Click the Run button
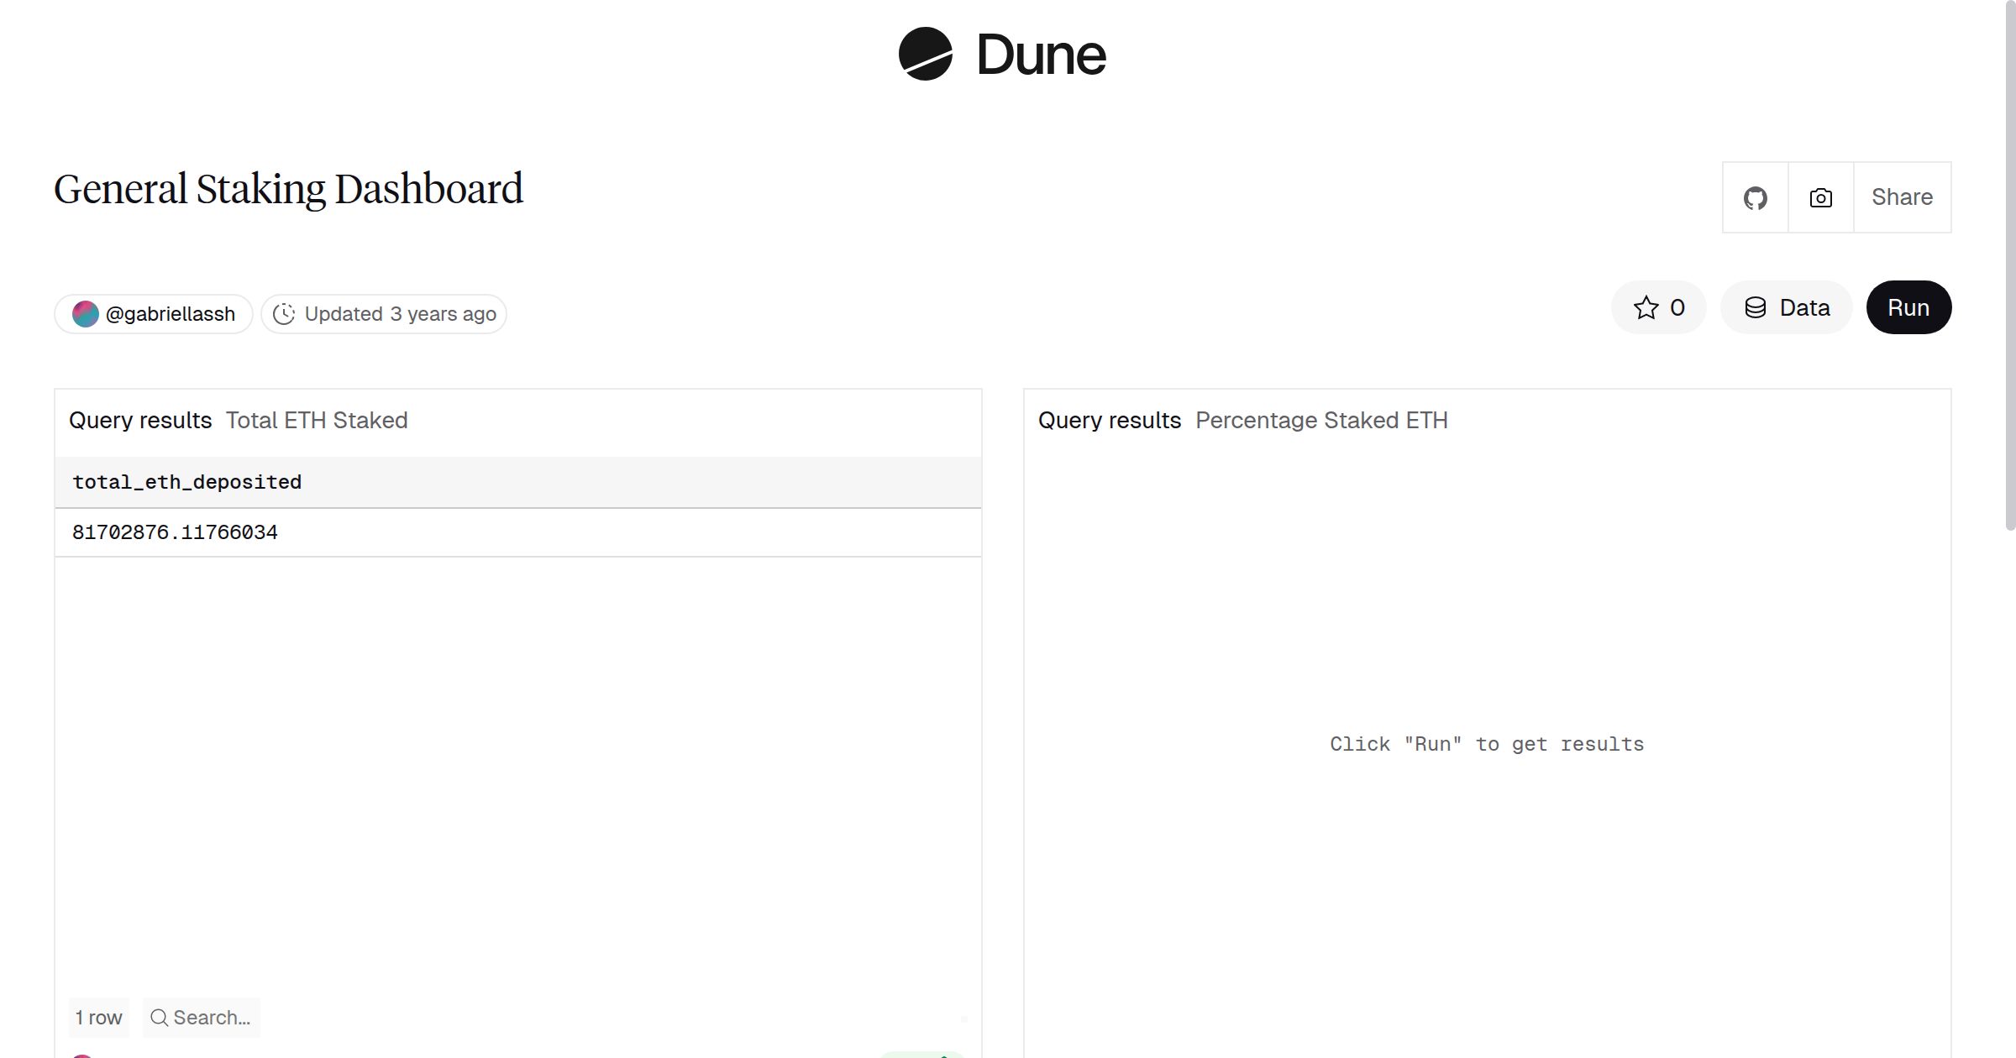Screen dimensions: 2016x1058 [x=1908, y=307]
